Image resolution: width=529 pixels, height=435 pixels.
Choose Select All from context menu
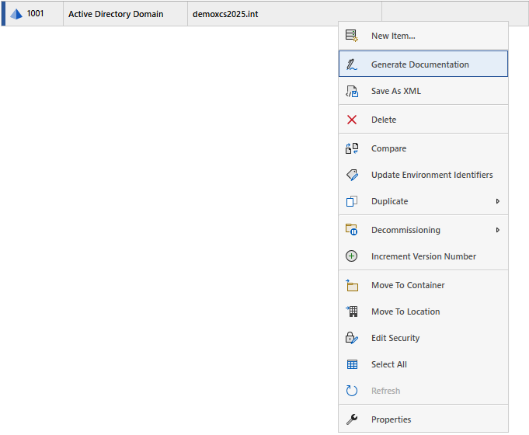[388, 364]
